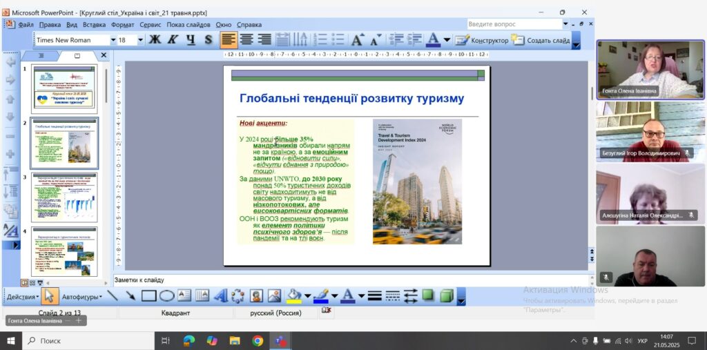Viewport: 707px width, 350px height.
Task: Click the Insert Picture icon
Action: [274, 296]
